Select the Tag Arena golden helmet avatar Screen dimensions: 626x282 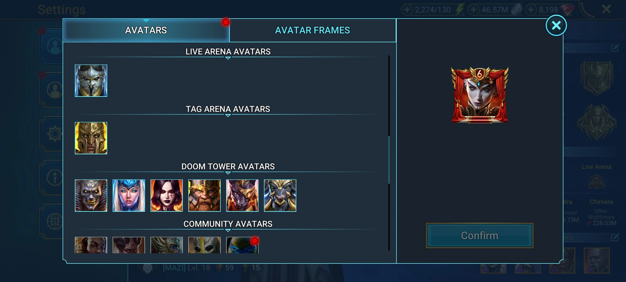[91, 138]
